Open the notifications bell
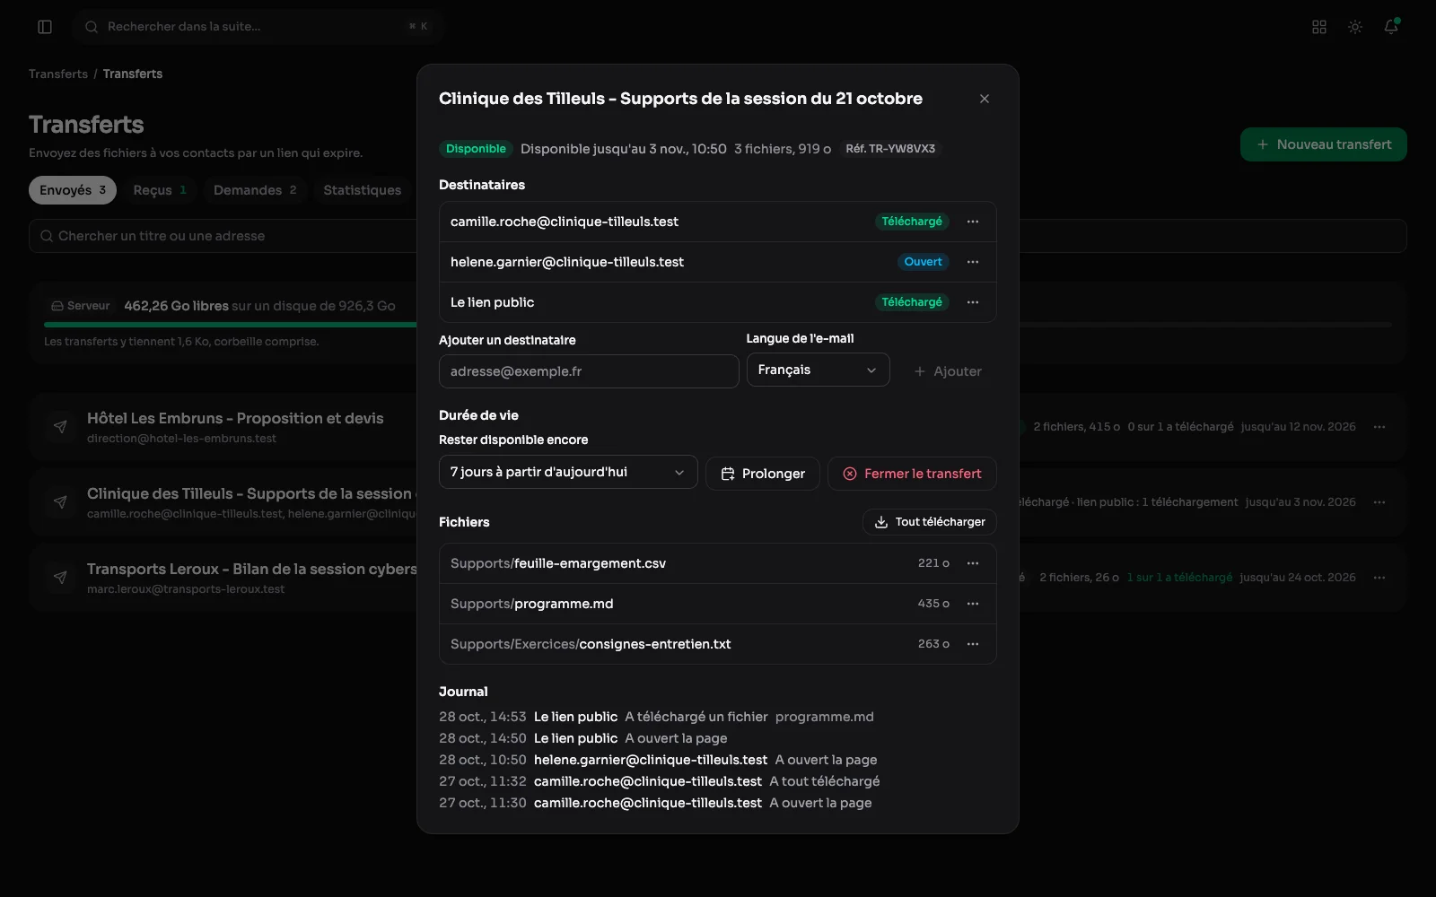Screen dimensions: 1436x897 pyautogui.click(x=1391, y=27)
